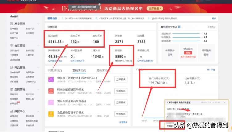Open 工单管理 in the sidebar
This screenshot has width=232, height=132.
pyautogui.click(x=14, y=55)
